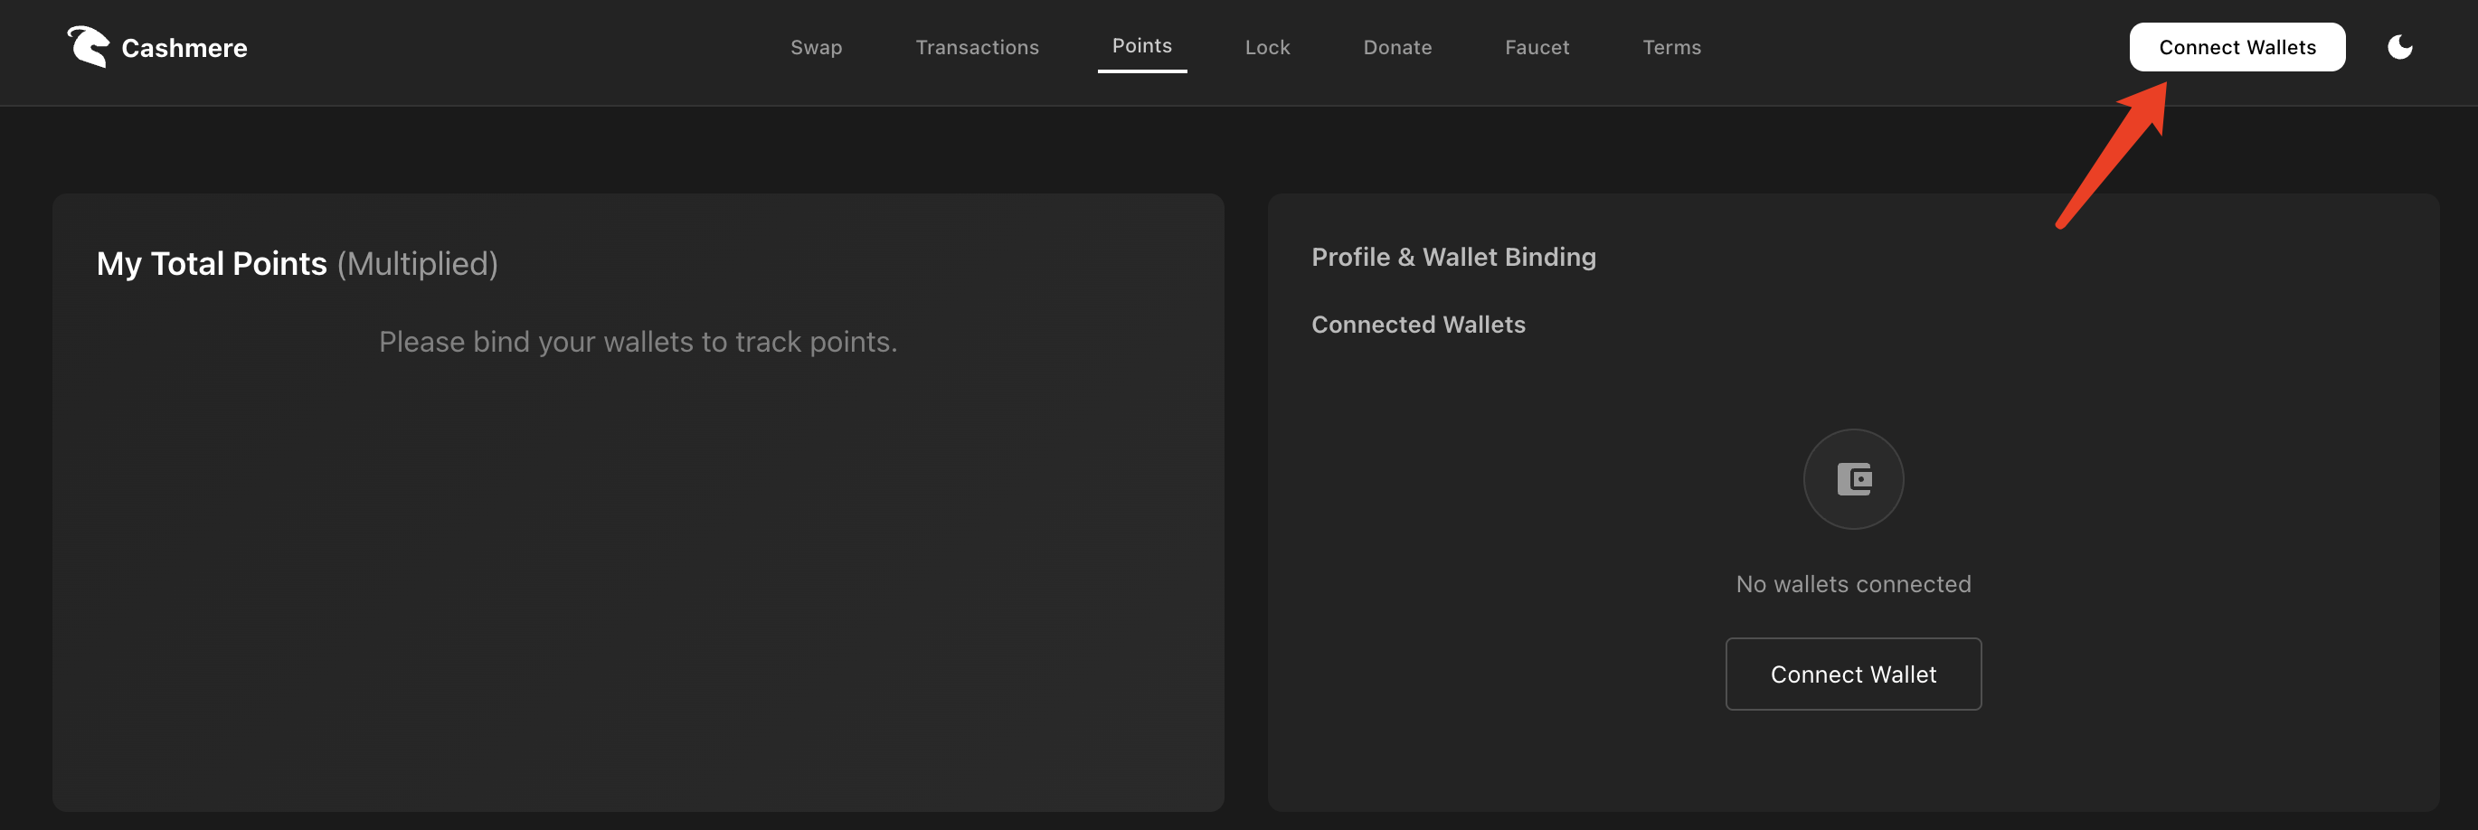Go to Transactions in the navigation

pyautogui.click(x=977, y=47)
